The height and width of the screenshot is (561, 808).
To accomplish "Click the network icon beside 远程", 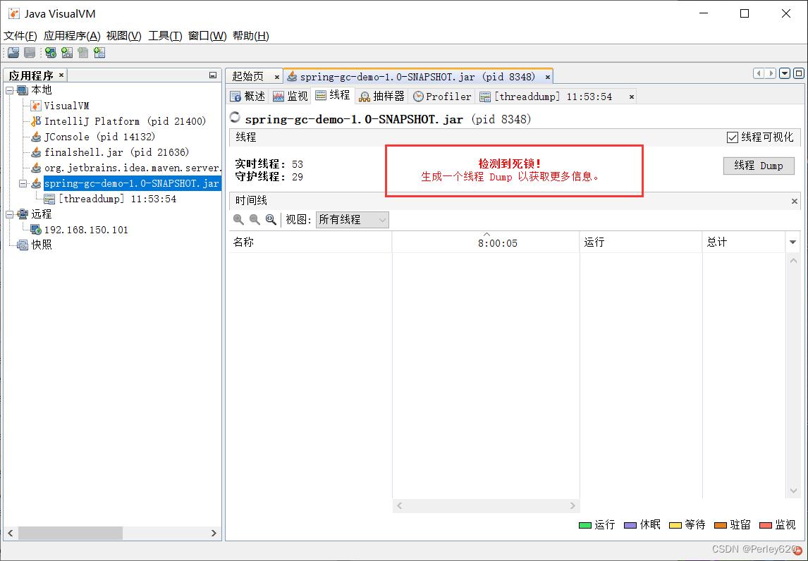I will 22,214.
